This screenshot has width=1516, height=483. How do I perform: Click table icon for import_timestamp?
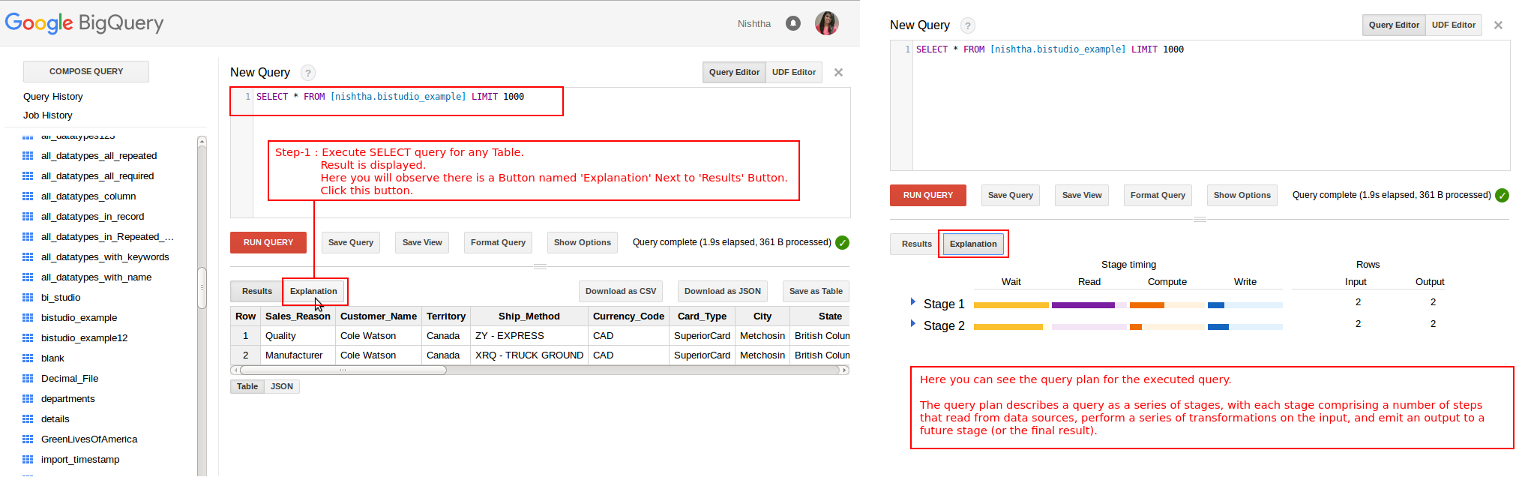(x=28, y=460)
